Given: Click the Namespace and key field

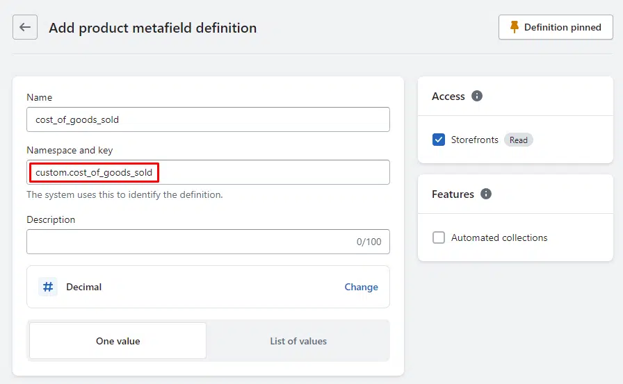Looking at the screenshot, I should tap(208, 172).
